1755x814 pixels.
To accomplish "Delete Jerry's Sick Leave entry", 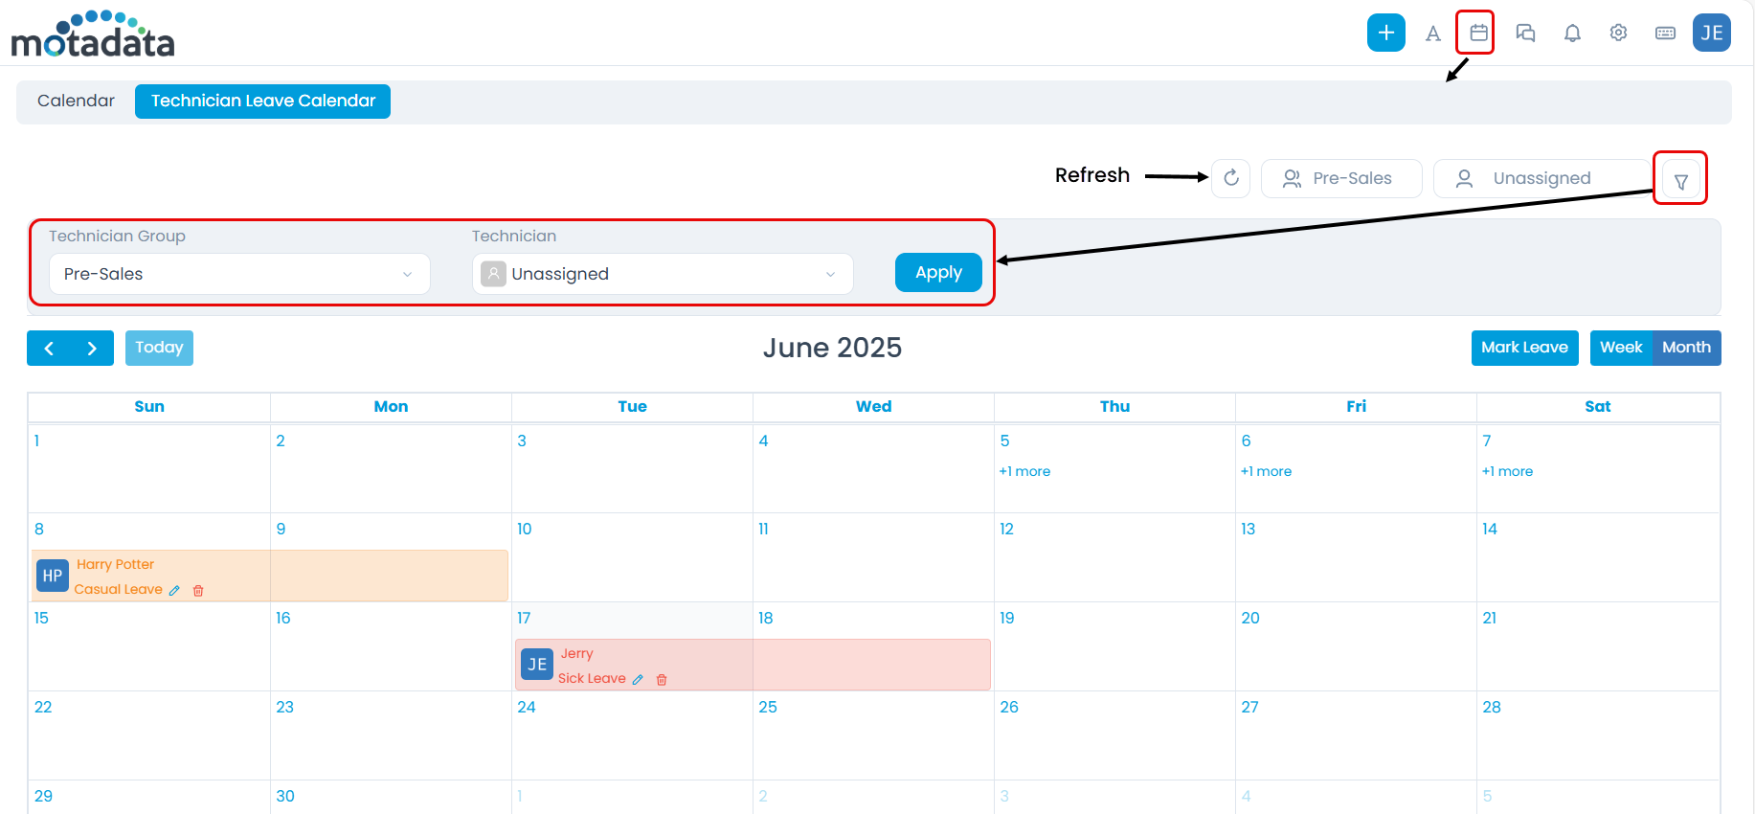I will coord(662,680).
